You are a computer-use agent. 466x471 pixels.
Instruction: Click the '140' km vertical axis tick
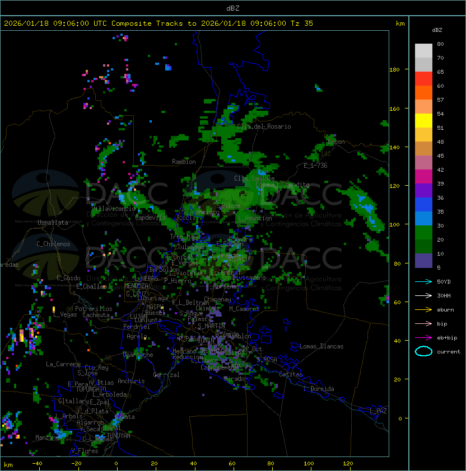[x=394, y=148]
